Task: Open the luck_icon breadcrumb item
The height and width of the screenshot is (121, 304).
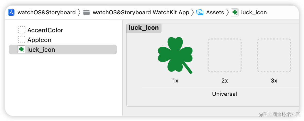Action: 254,13
